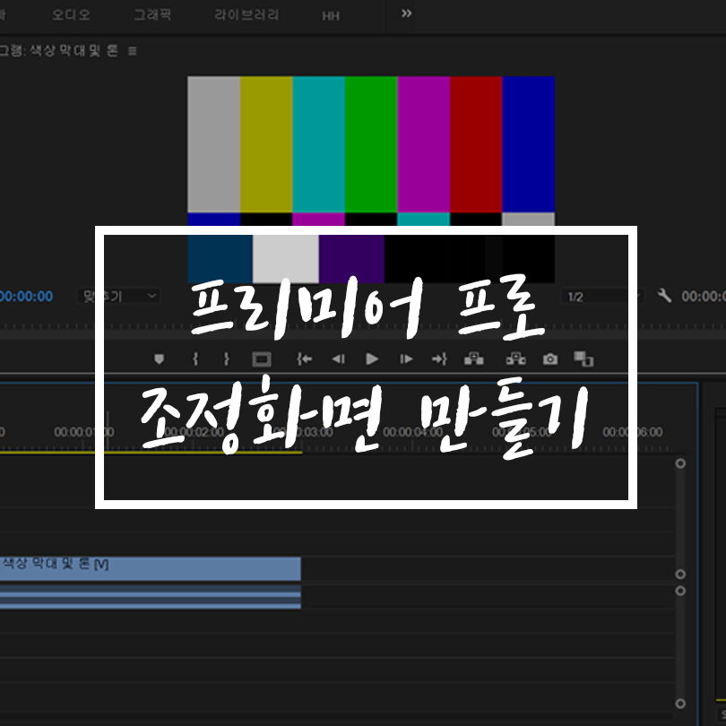The height and width of the screenshot is (726, 726).
Task: Step forward one frame
Action: tap(406, 359)
